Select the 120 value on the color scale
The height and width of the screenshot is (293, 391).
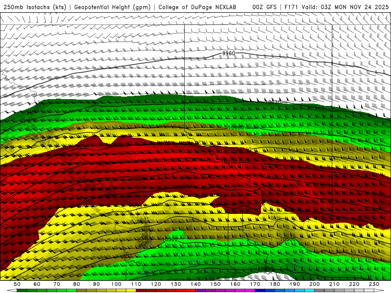point(156,284)
